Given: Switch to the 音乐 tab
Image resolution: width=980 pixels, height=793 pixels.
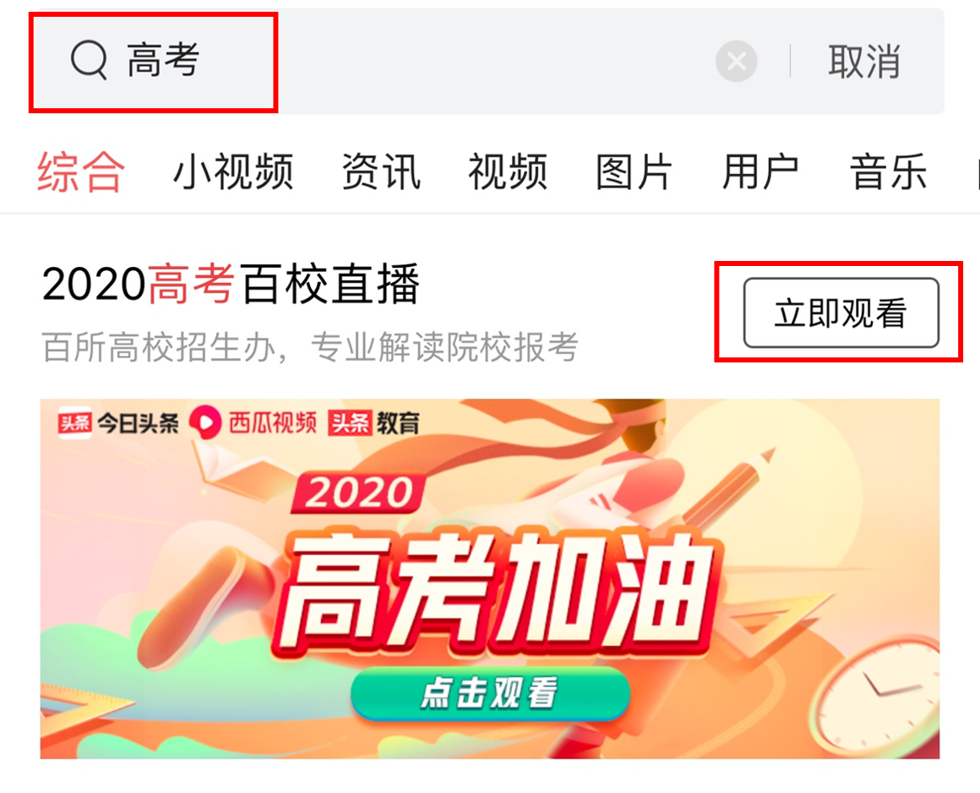Looking at the screenshot, I should 888,171.
